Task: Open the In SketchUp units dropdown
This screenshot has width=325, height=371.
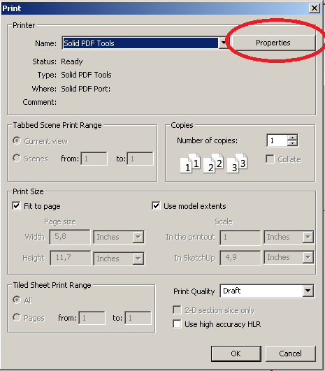Action: (308, 257)
